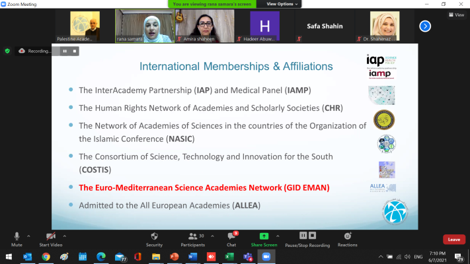The width and height of the screenshot is (470, 264).
Task: Click the red Leave button
Action: tap(453, 240)
